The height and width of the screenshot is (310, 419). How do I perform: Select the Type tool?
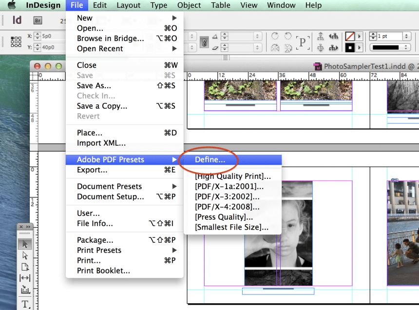tap(25, 304)
